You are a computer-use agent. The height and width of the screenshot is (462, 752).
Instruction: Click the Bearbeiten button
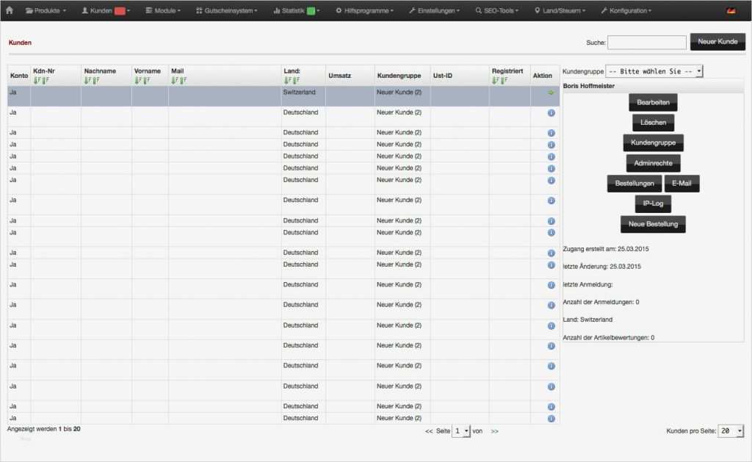pos(653,102)
